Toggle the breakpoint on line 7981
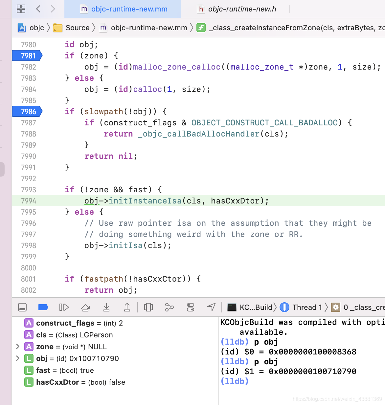The image size is (385, 405). coord(27,56)
